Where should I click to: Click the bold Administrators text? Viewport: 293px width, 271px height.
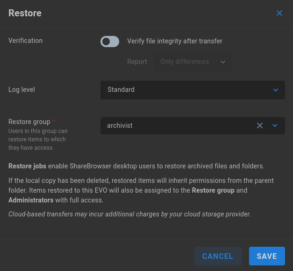(31, 200)
